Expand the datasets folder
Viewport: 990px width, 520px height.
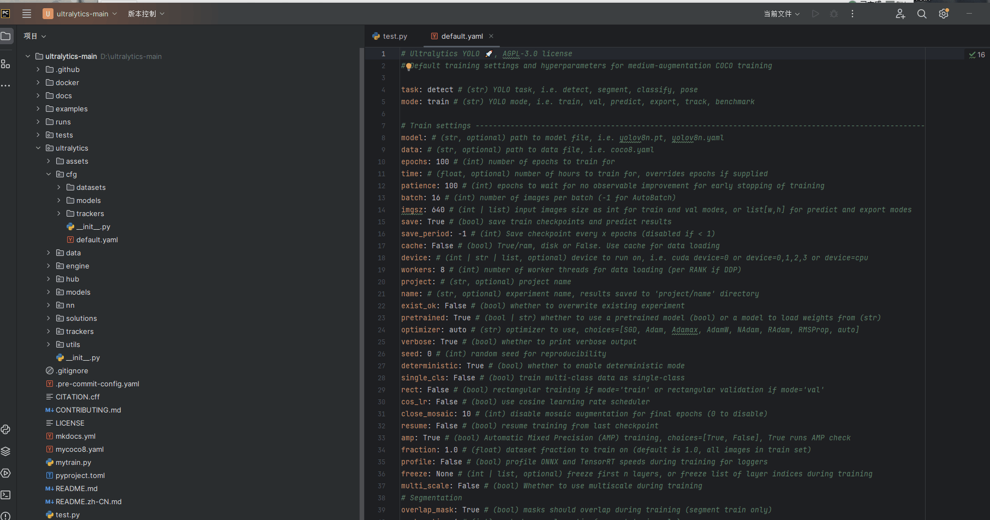[x=59, y=187]
